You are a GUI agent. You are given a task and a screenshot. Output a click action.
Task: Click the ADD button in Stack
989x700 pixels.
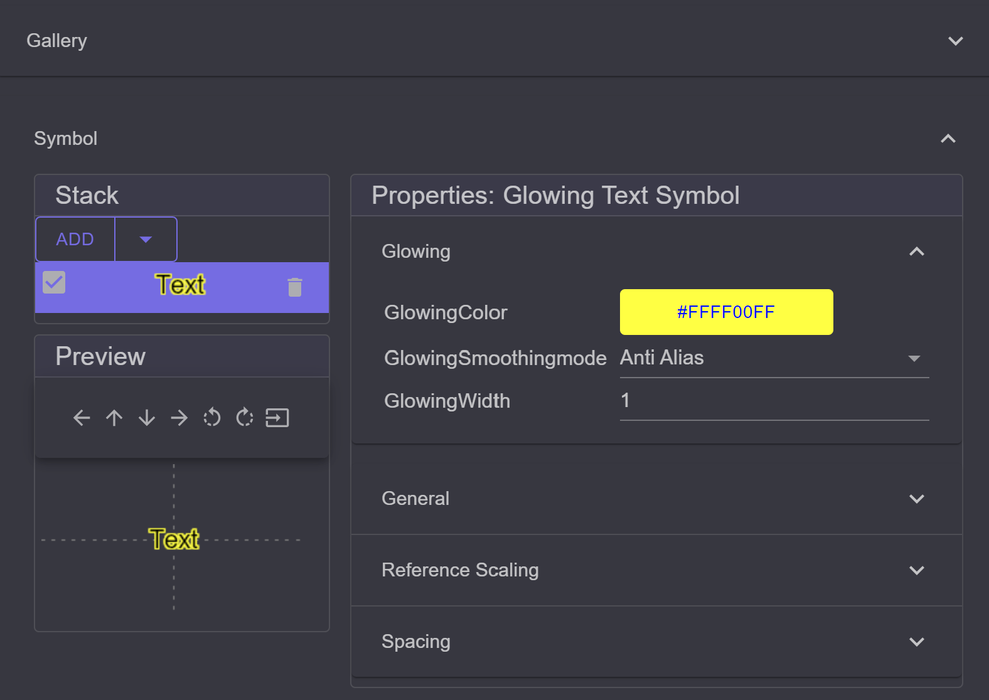[x=75, y=239]
